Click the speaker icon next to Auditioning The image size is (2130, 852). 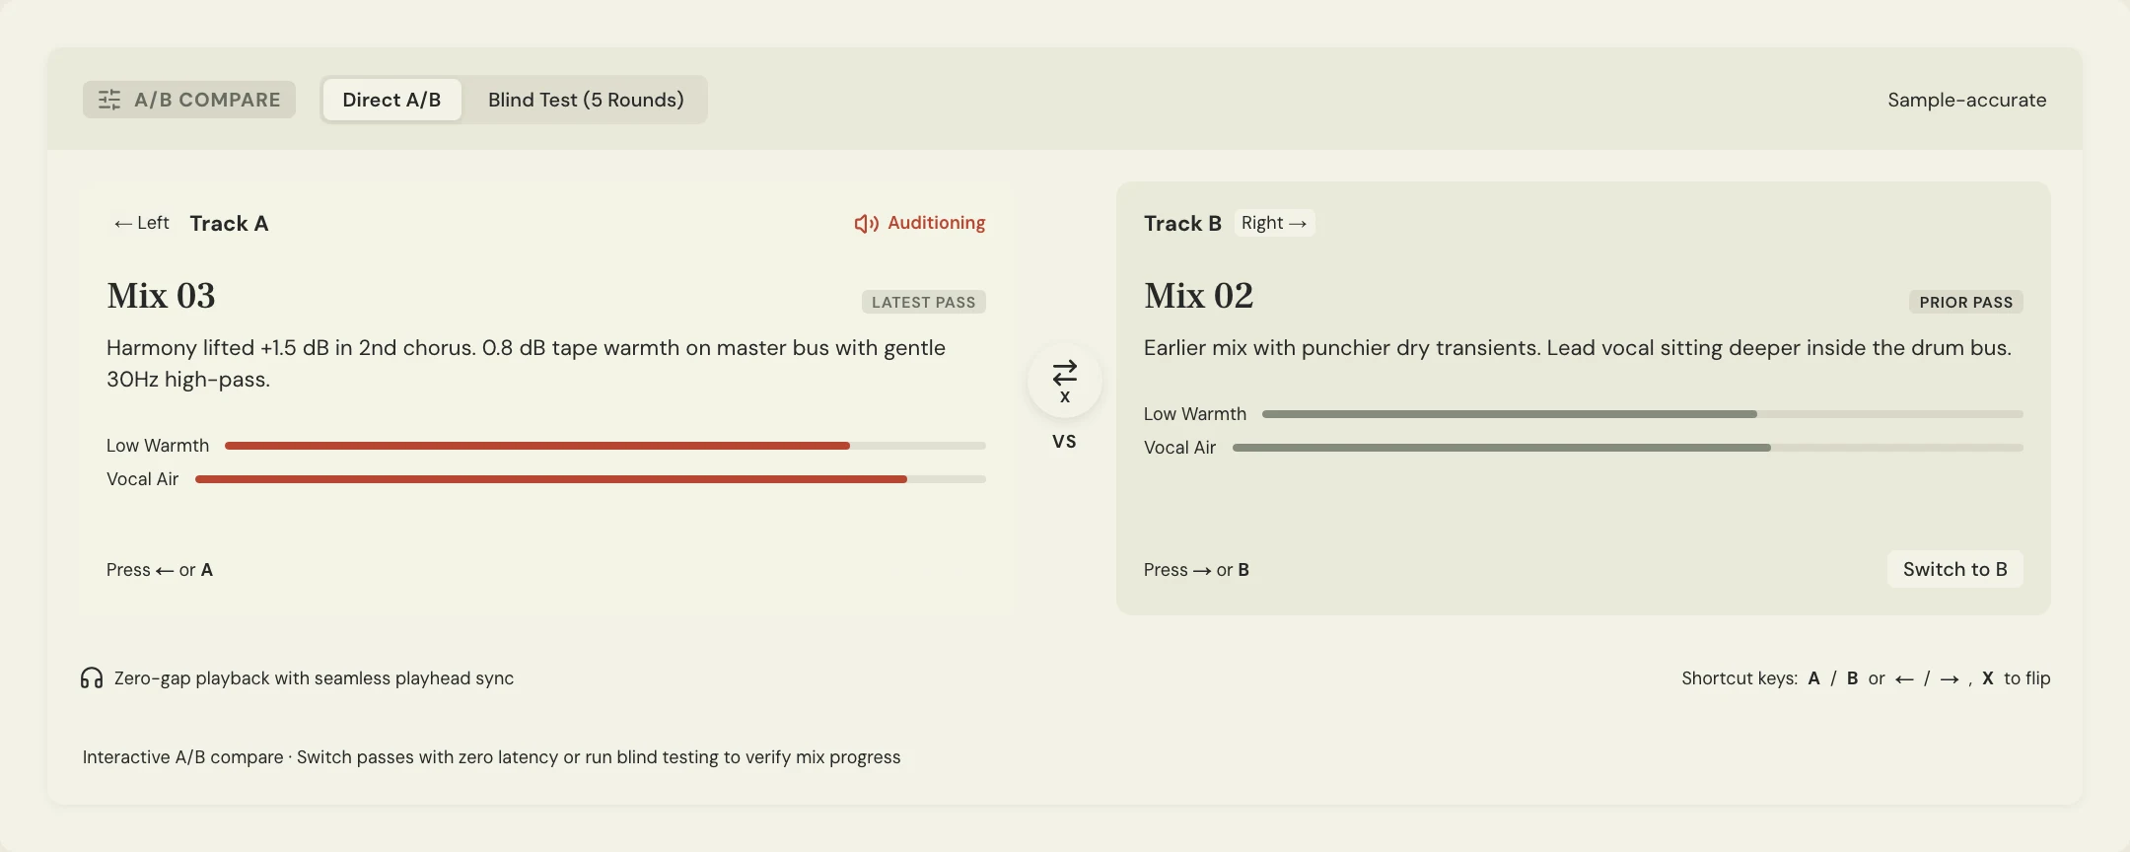866,224
